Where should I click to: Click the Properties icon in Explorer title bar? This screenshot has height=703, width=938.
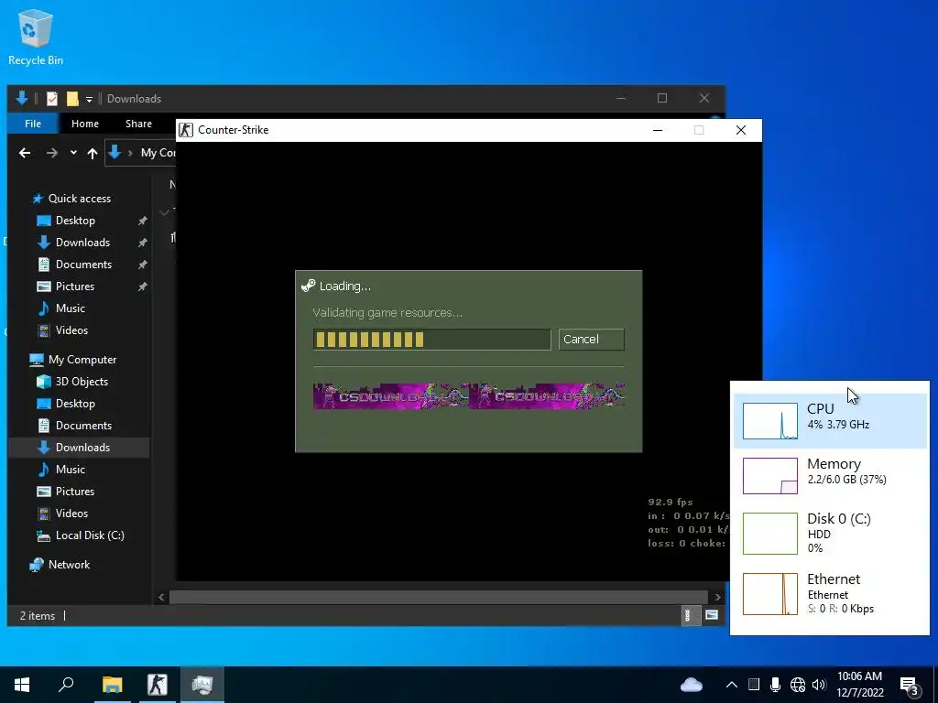point(52,99)
